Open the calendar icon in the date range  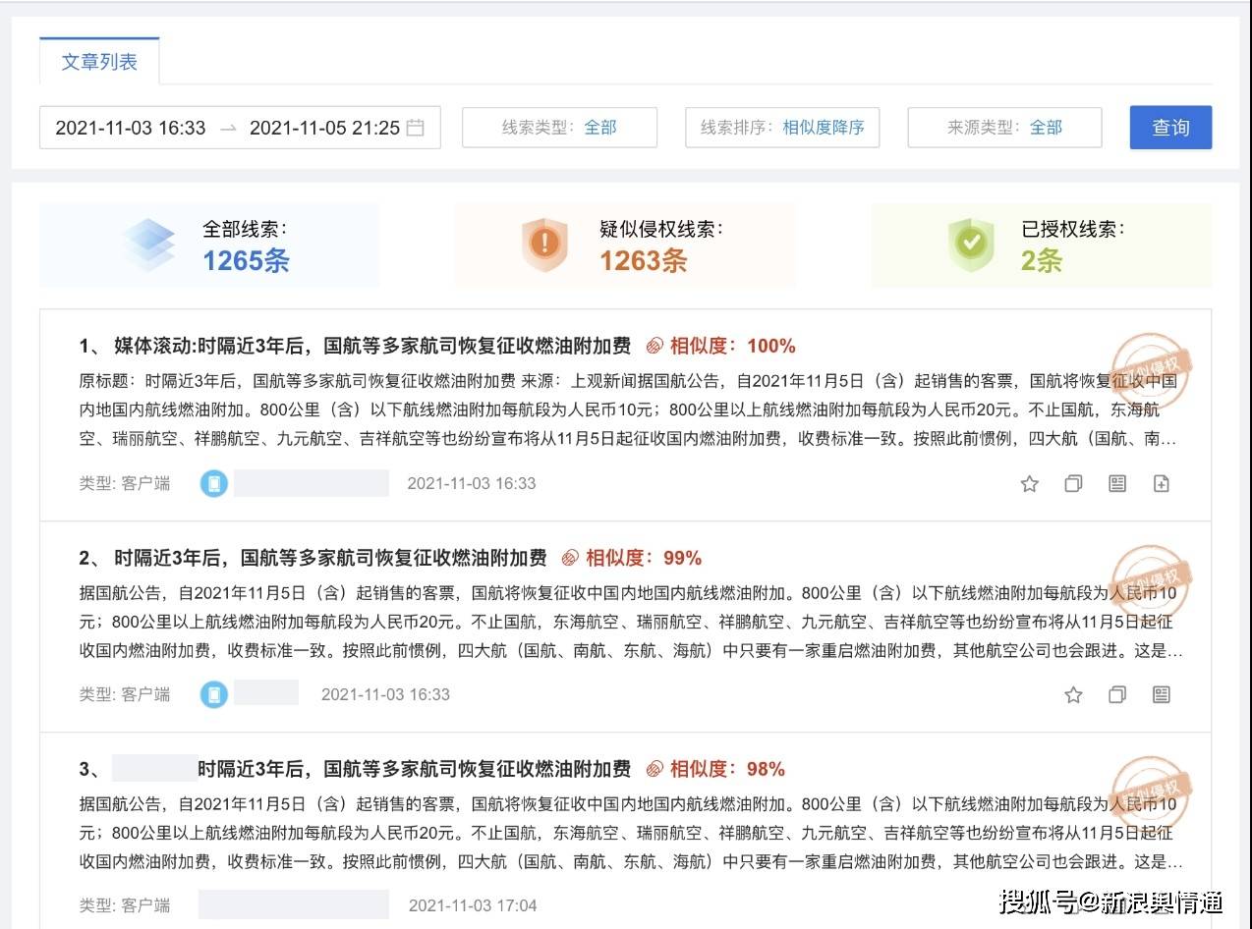(416, 128)
